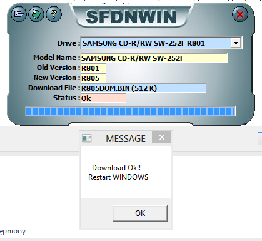Close SFDNWIN with red X button

click(x=240, y=14)
